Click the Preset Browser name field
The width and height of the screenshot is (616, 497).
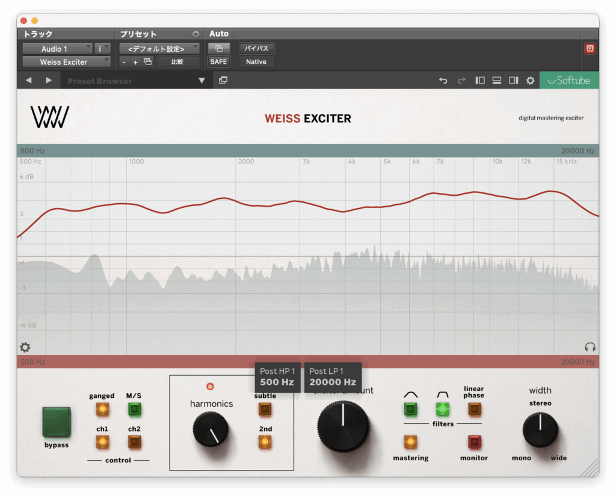(x=128, y=81)
